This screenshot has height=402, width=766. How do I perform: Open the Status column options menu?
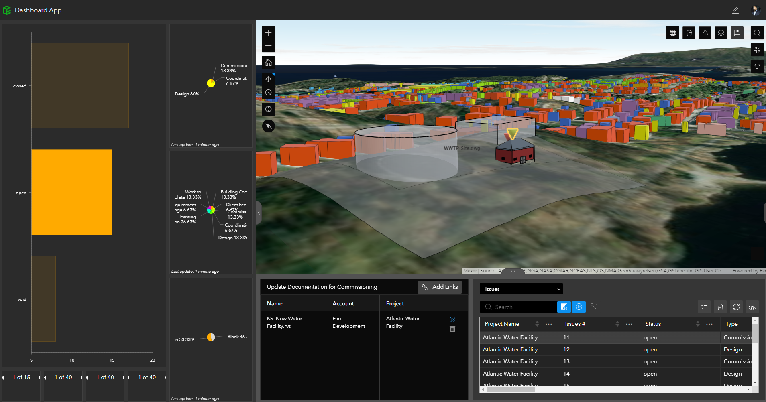click(x=709, y=324)
